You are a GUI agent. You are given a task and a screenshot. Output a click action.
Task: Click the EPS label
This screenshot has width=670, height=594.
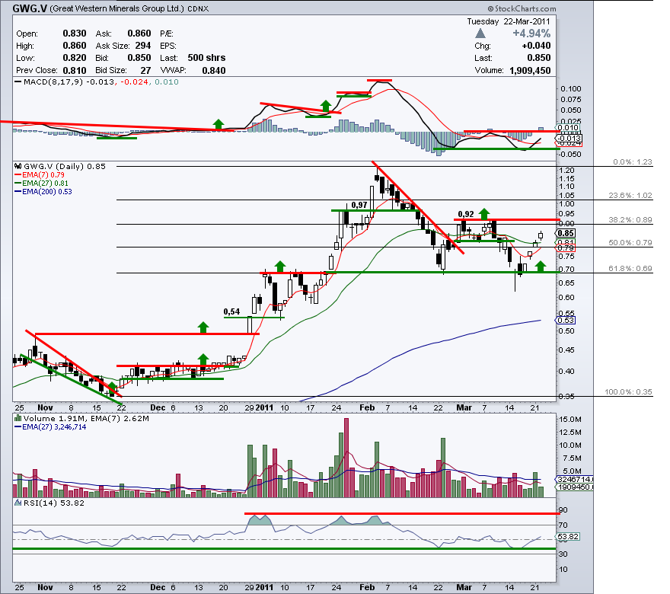168,46
